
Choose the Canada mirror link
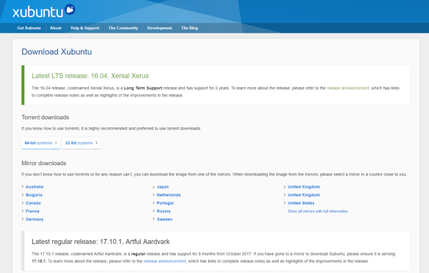33,203
